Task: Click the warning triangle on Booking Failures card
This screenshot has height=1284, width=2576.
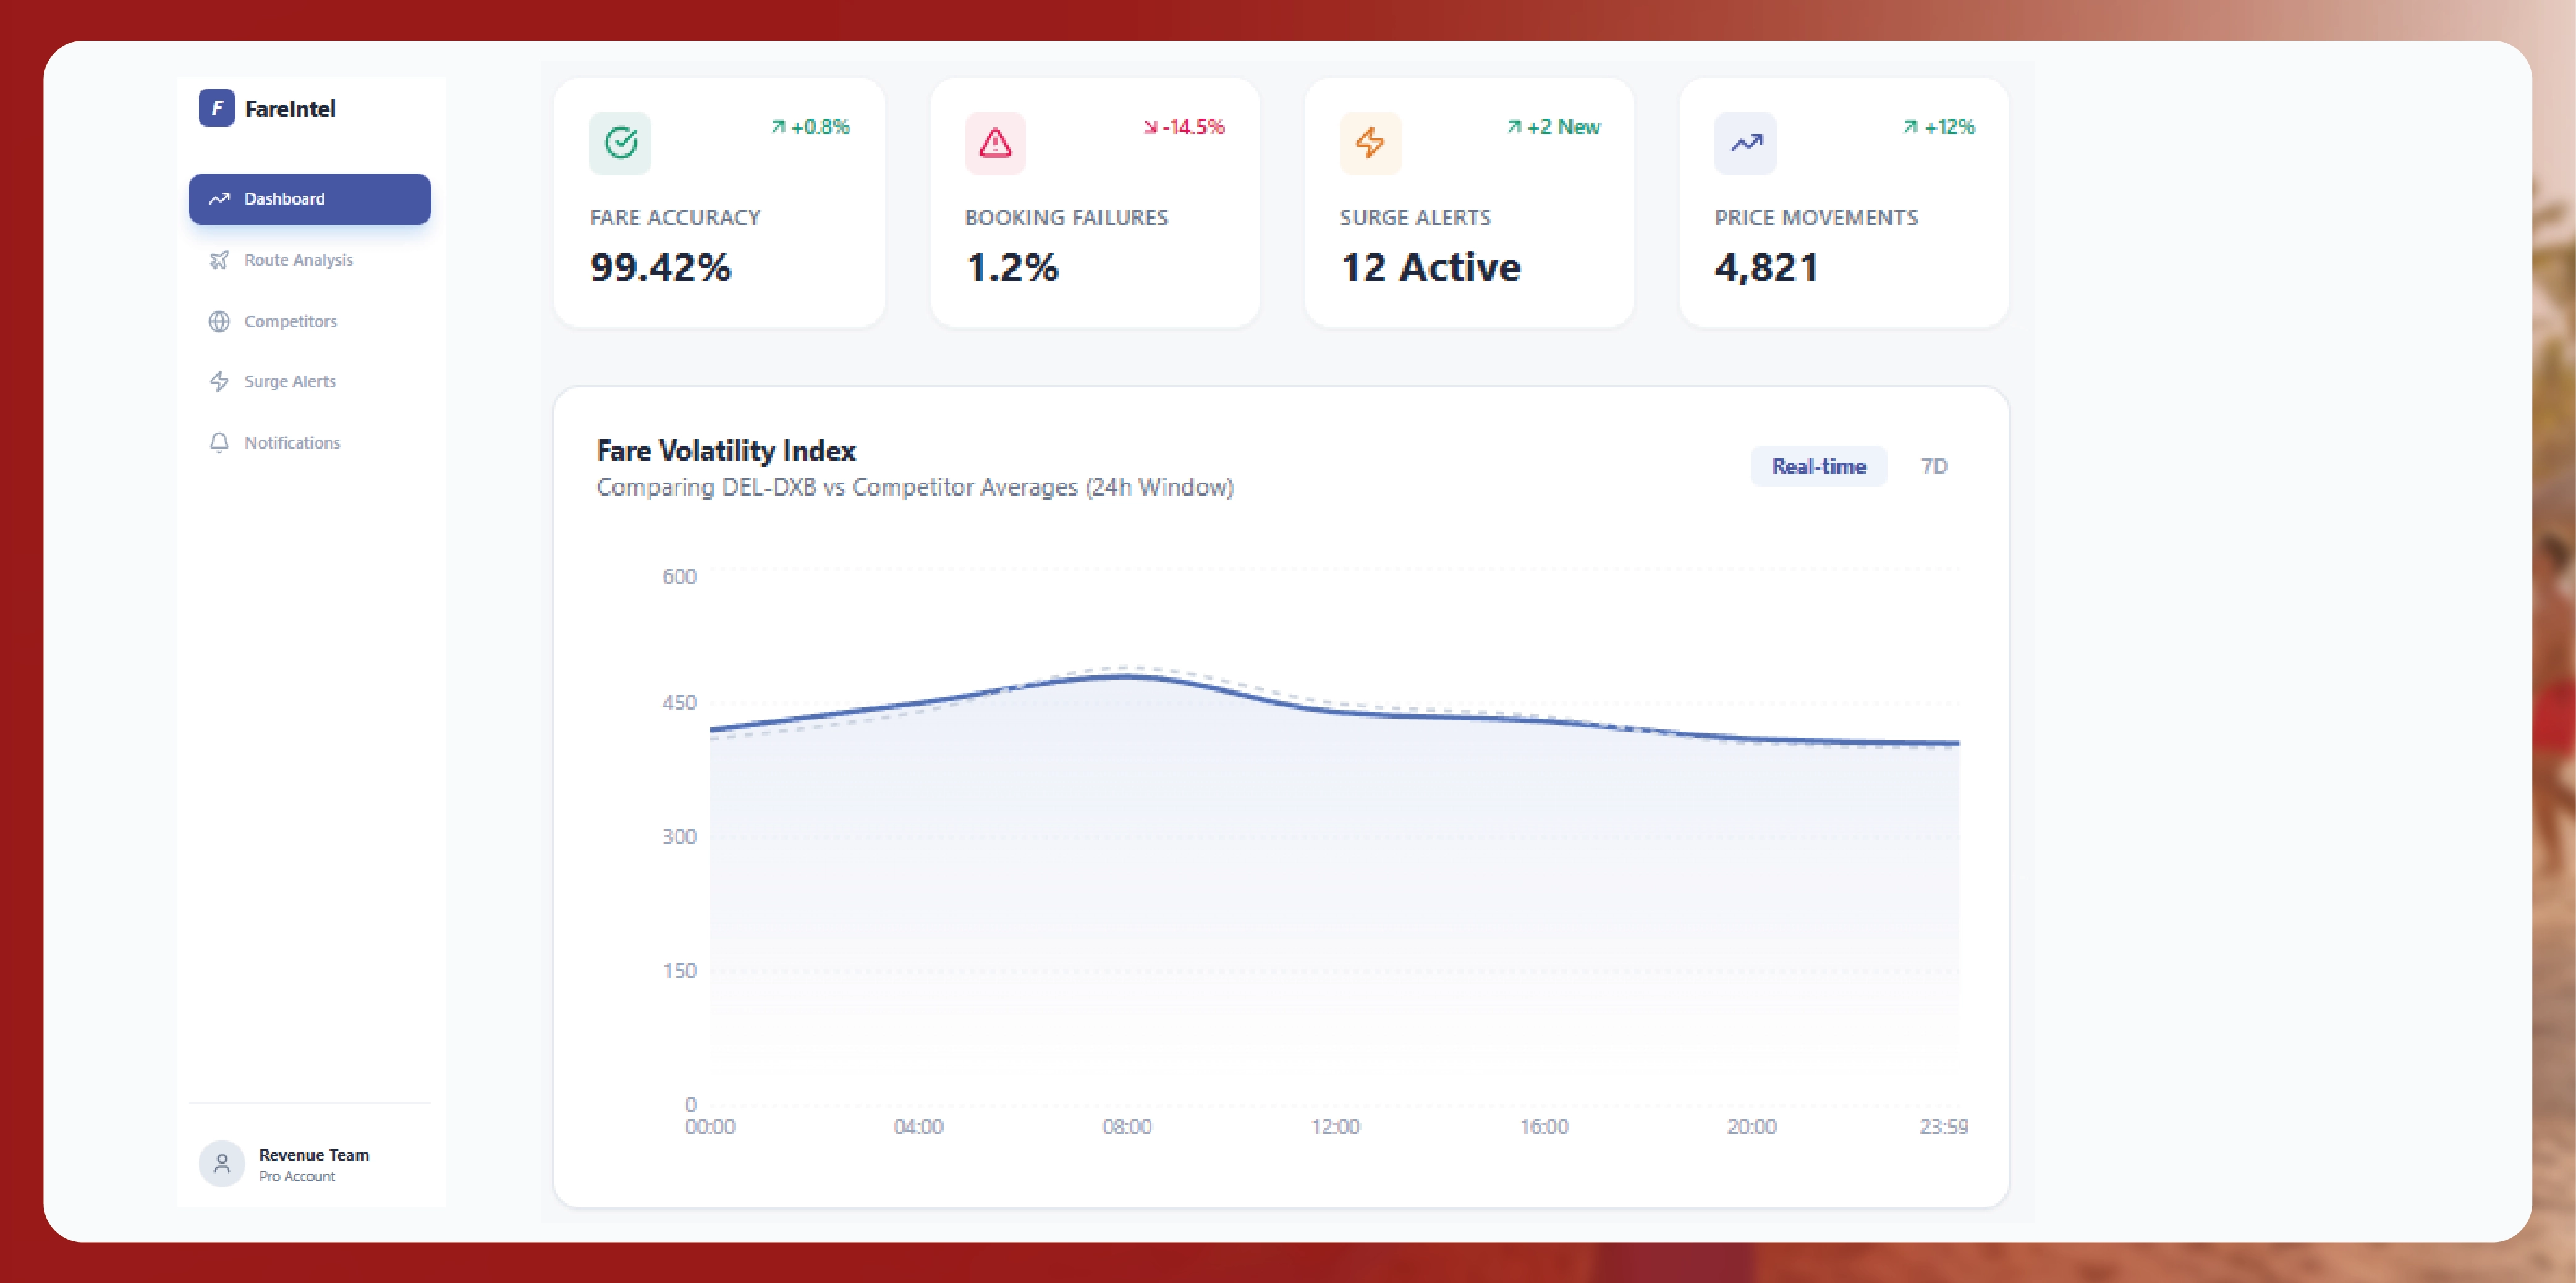Action: point(995,143)
